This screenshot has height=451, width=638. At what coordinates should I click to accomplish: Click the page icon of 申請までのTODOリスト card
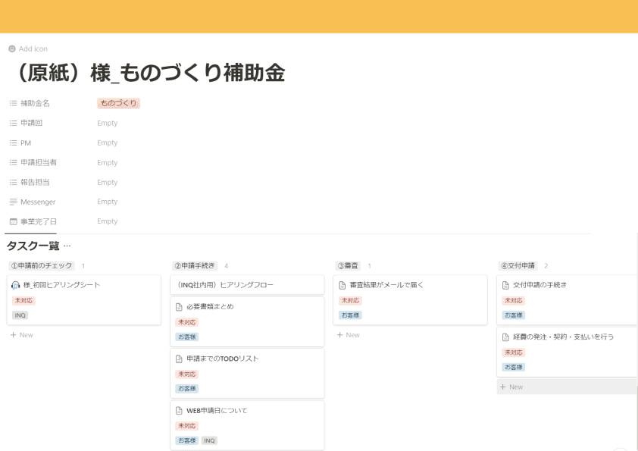click(x=179, y=359)
